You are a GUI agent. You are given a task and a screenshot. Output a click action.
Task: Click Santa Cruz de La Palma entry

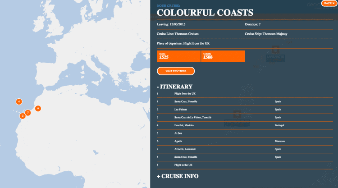[192, 117]
